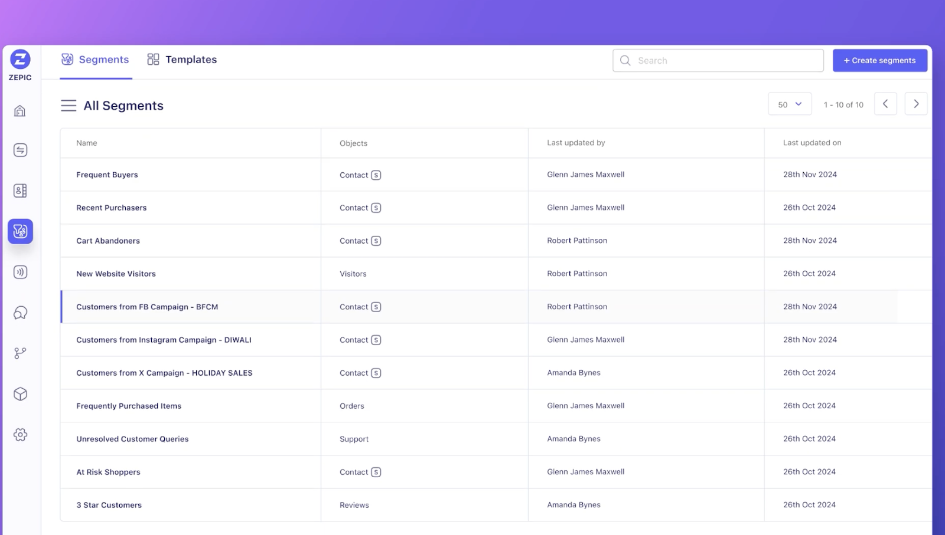Open the branch workflow icon in sidebar
The height and width of the screenshot is (535, 945).
(x=20, y=353)
